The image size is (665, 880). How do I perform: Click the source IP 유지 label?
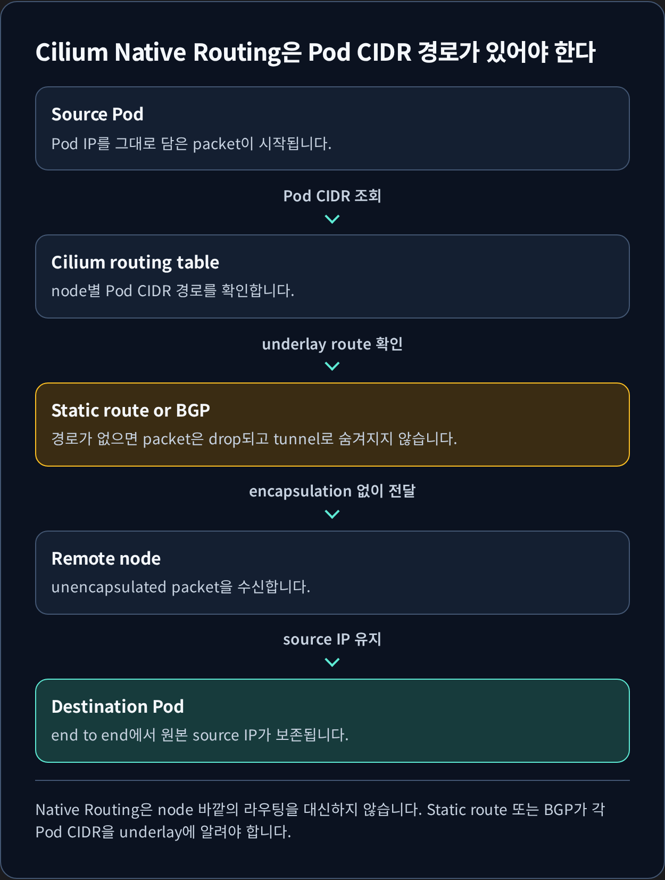pos(332,639)
